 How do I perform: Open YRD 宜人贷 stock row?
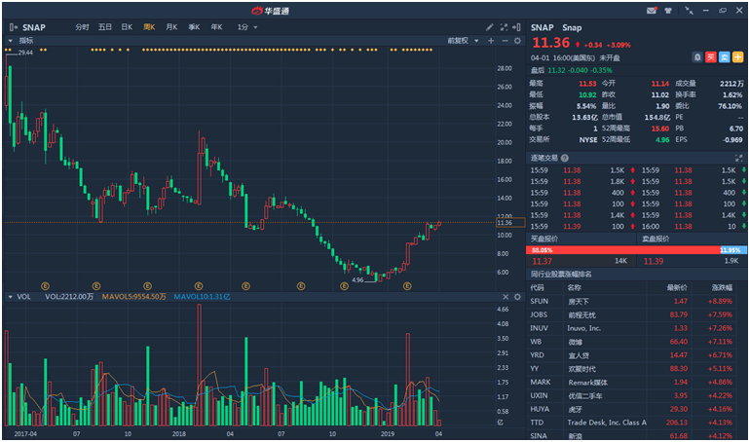pos(636,355)
